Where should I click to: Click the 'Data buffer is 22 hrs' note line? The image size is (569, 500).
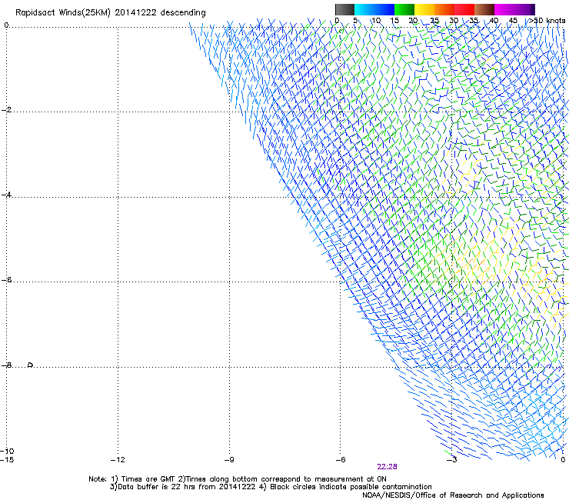tap(271, 487)
